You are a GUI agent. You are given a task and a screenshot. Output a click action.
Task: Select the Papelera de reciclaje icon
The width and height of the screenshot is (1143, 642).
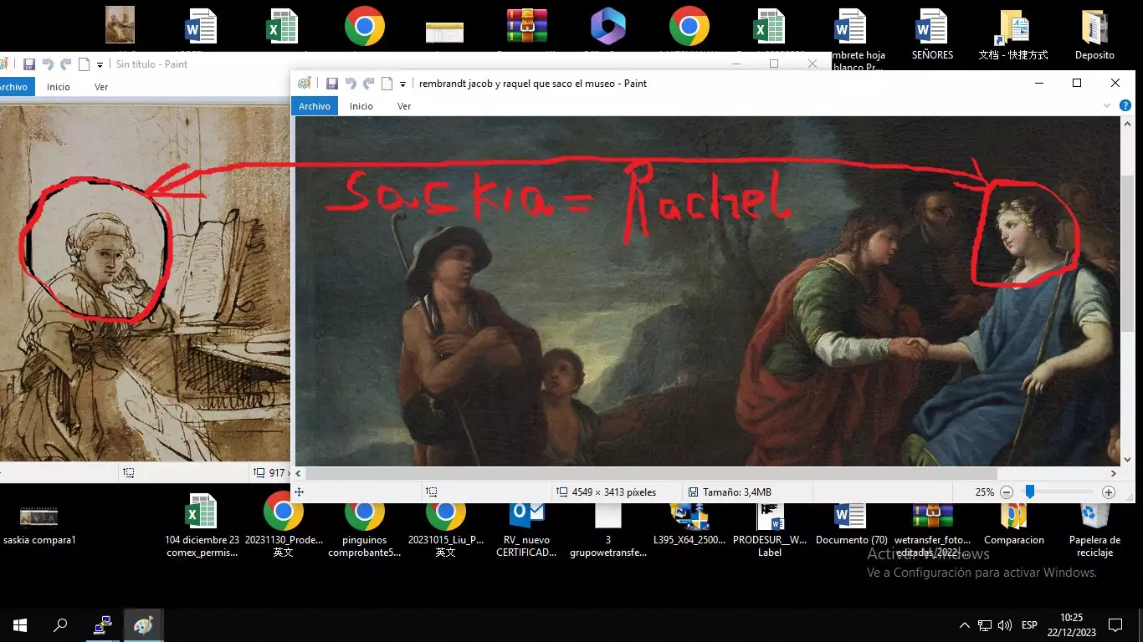tap(1094, 530)
